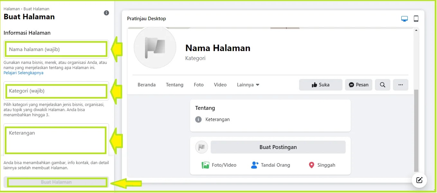The image size is (437, 193).
Task: Open the Pelajari Selengkapnya link
Action: coord(23,73)
